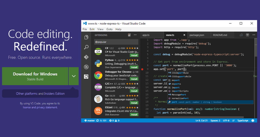
Task: Open the Search magnifier in activity bar
Action: coord(86,47)
